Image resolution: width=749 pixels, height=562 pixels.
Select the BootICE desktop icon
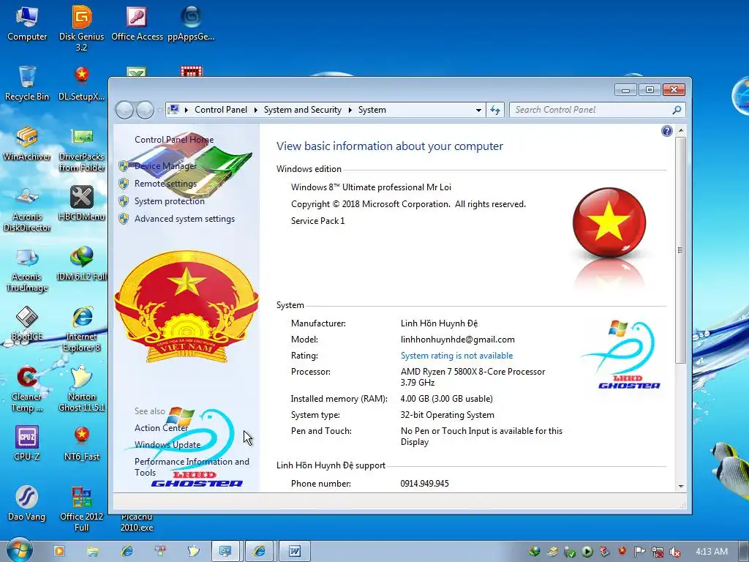(x=27, y=324)
